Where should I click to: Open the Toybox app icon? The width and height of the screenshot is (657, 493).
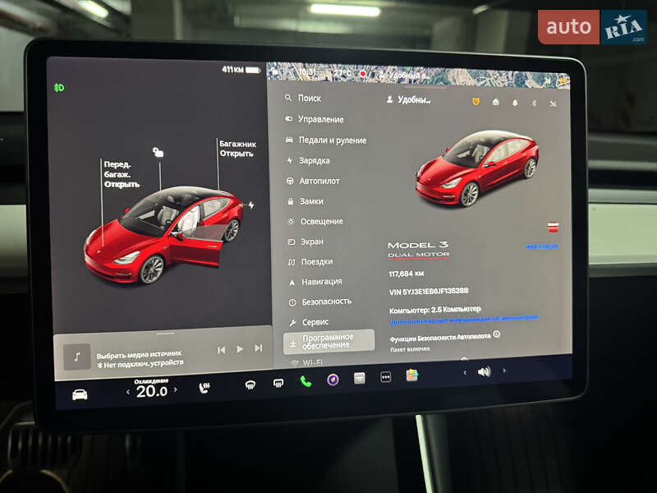point(412,375)
